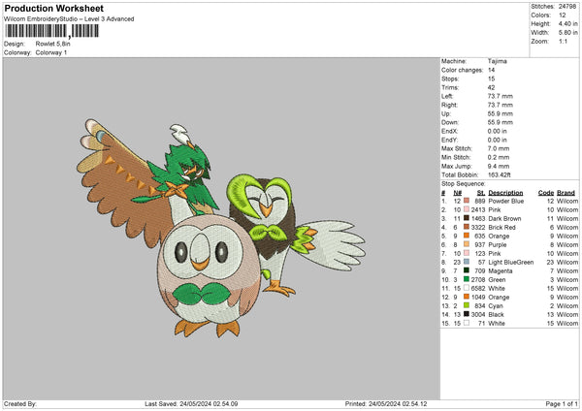Click the Dark Brown color swatch
The width and height of the screenshot is (582, 411).
click(467, 218)
